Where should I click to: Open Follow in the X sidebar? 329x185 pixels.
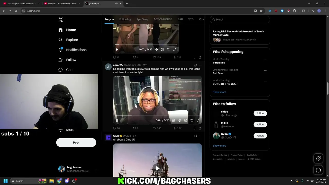[68, 60]
